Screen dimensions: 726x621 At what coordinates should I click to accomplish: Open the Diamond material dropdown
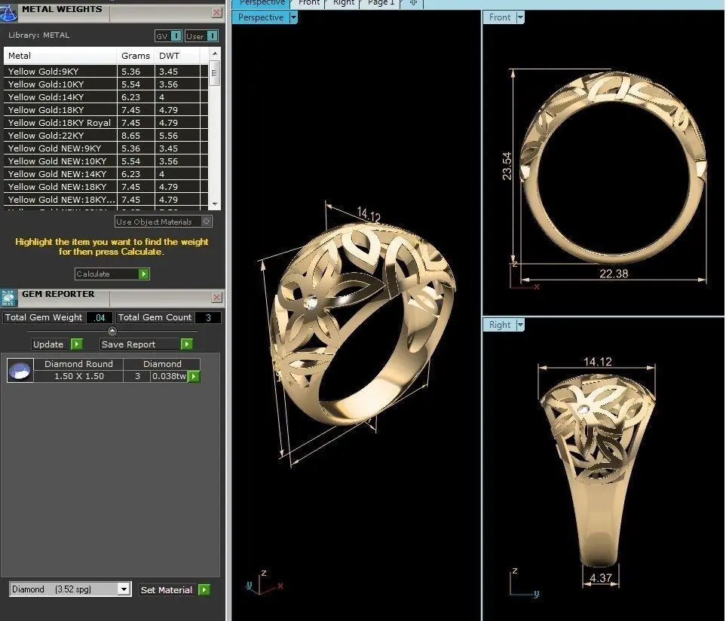(123, 589)
